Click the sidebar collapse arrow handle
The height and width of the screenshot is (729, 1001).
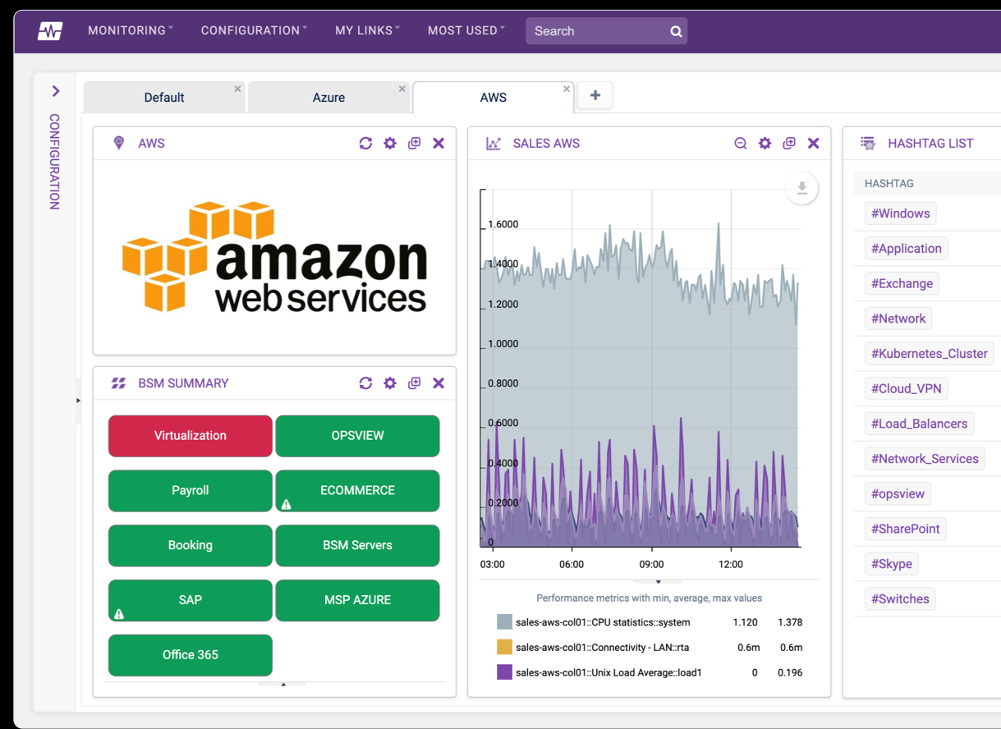[x=79, y=401]
